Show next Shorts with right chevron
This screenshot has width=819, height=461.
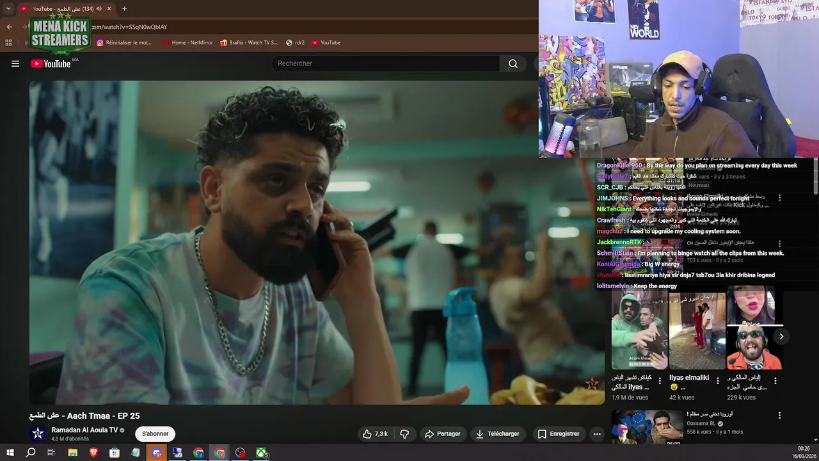781,336
